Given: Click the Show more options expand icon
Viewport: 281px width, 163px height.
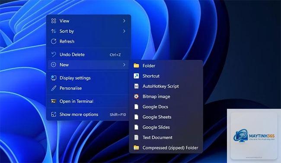Looking at the screenshot, I should point(54,114).
